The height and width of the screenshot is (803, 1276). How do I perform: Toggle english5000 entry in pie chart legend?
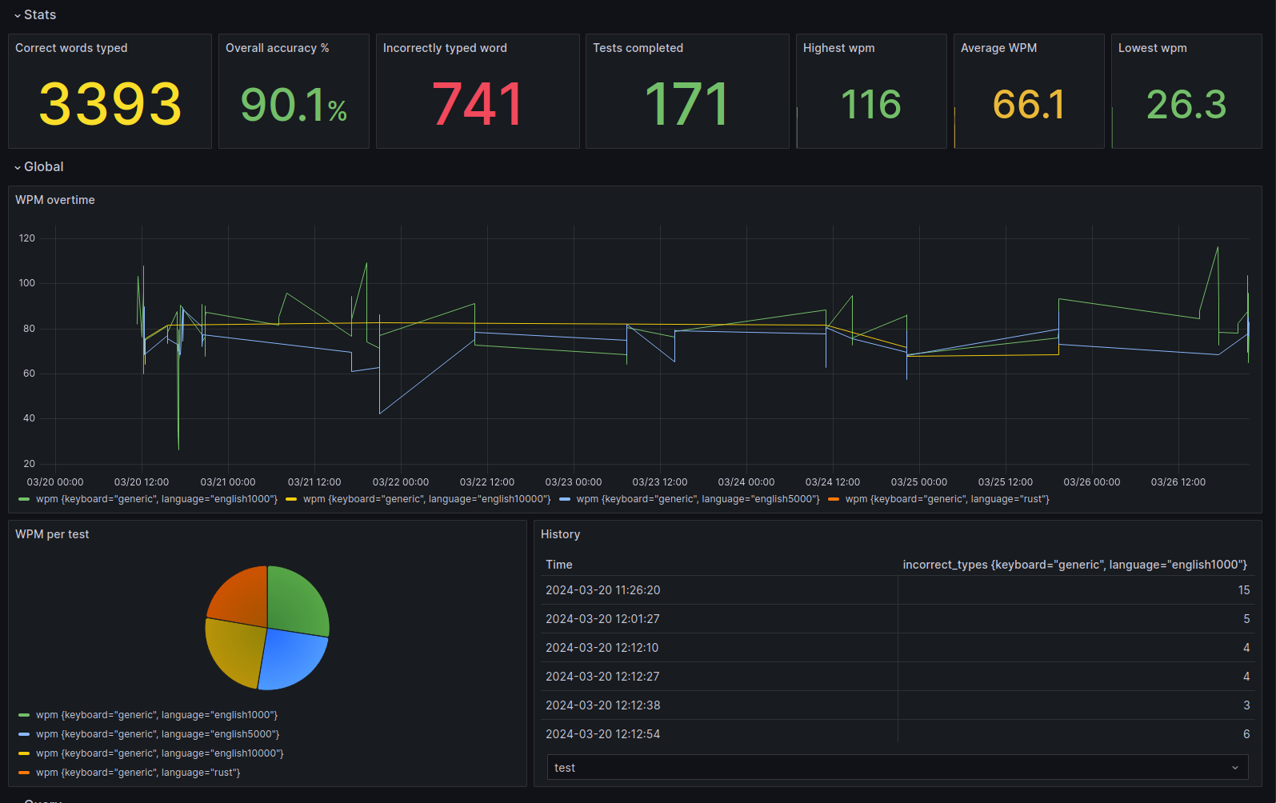(x=158, y=734)
